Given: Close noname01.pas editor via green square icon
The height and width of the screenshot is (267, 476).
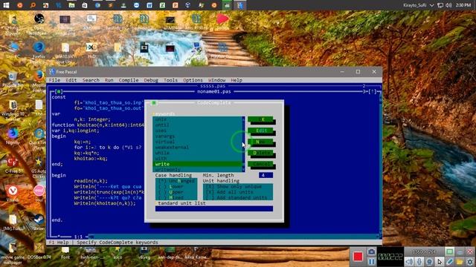Looking at the screenshot, I should coord(59,91).
